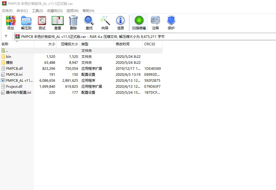
Task: Click the Project.dll file icon
Action: pyautogui.click(x=3, y=87)
